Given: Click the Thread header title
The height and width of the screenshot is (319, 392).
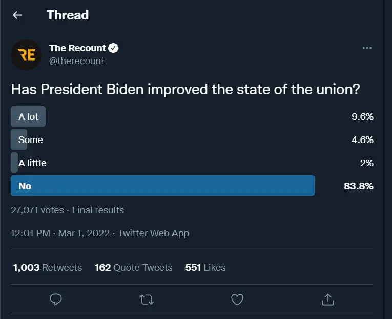Looking at the screenshot, I should pos(68,15).
